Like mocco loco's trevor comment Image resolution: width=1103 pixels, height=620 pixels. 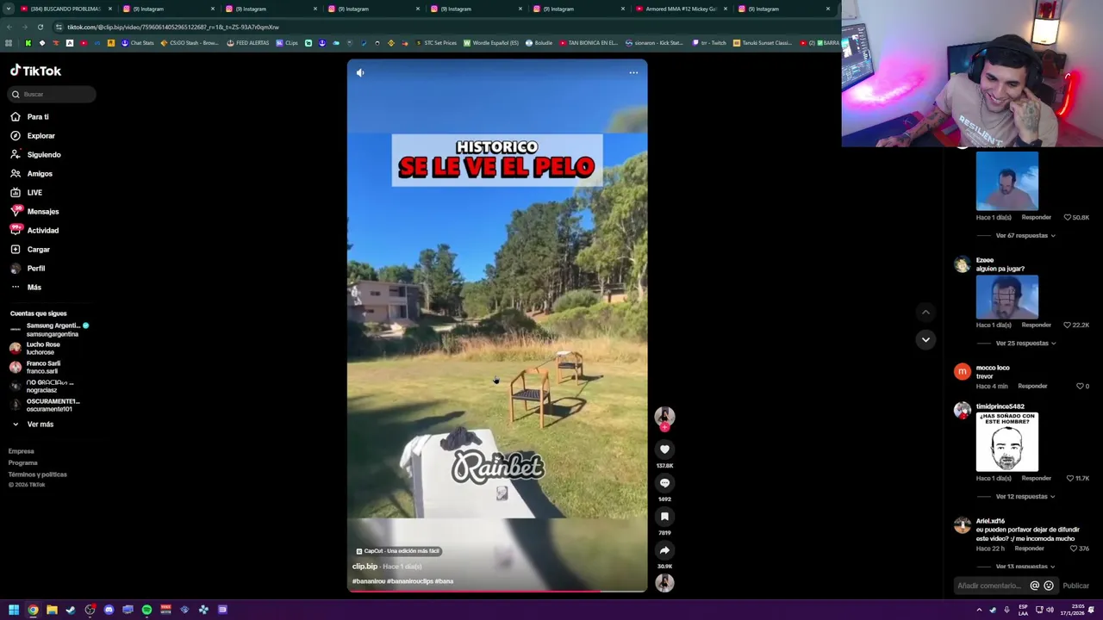click(1080, 387)
